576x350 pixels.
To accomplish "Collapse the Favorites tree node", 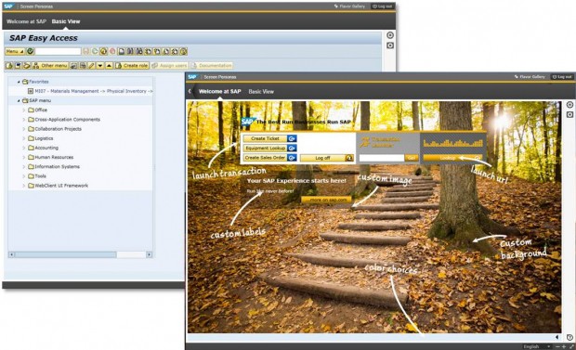I will [x=19, y=82].
